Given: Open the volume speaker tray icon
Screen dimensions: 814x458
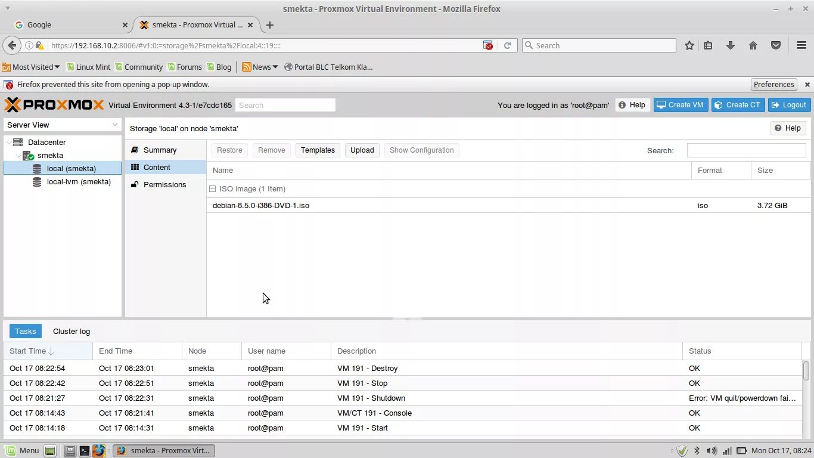Looking at the screenshot, I should point(712,451).
